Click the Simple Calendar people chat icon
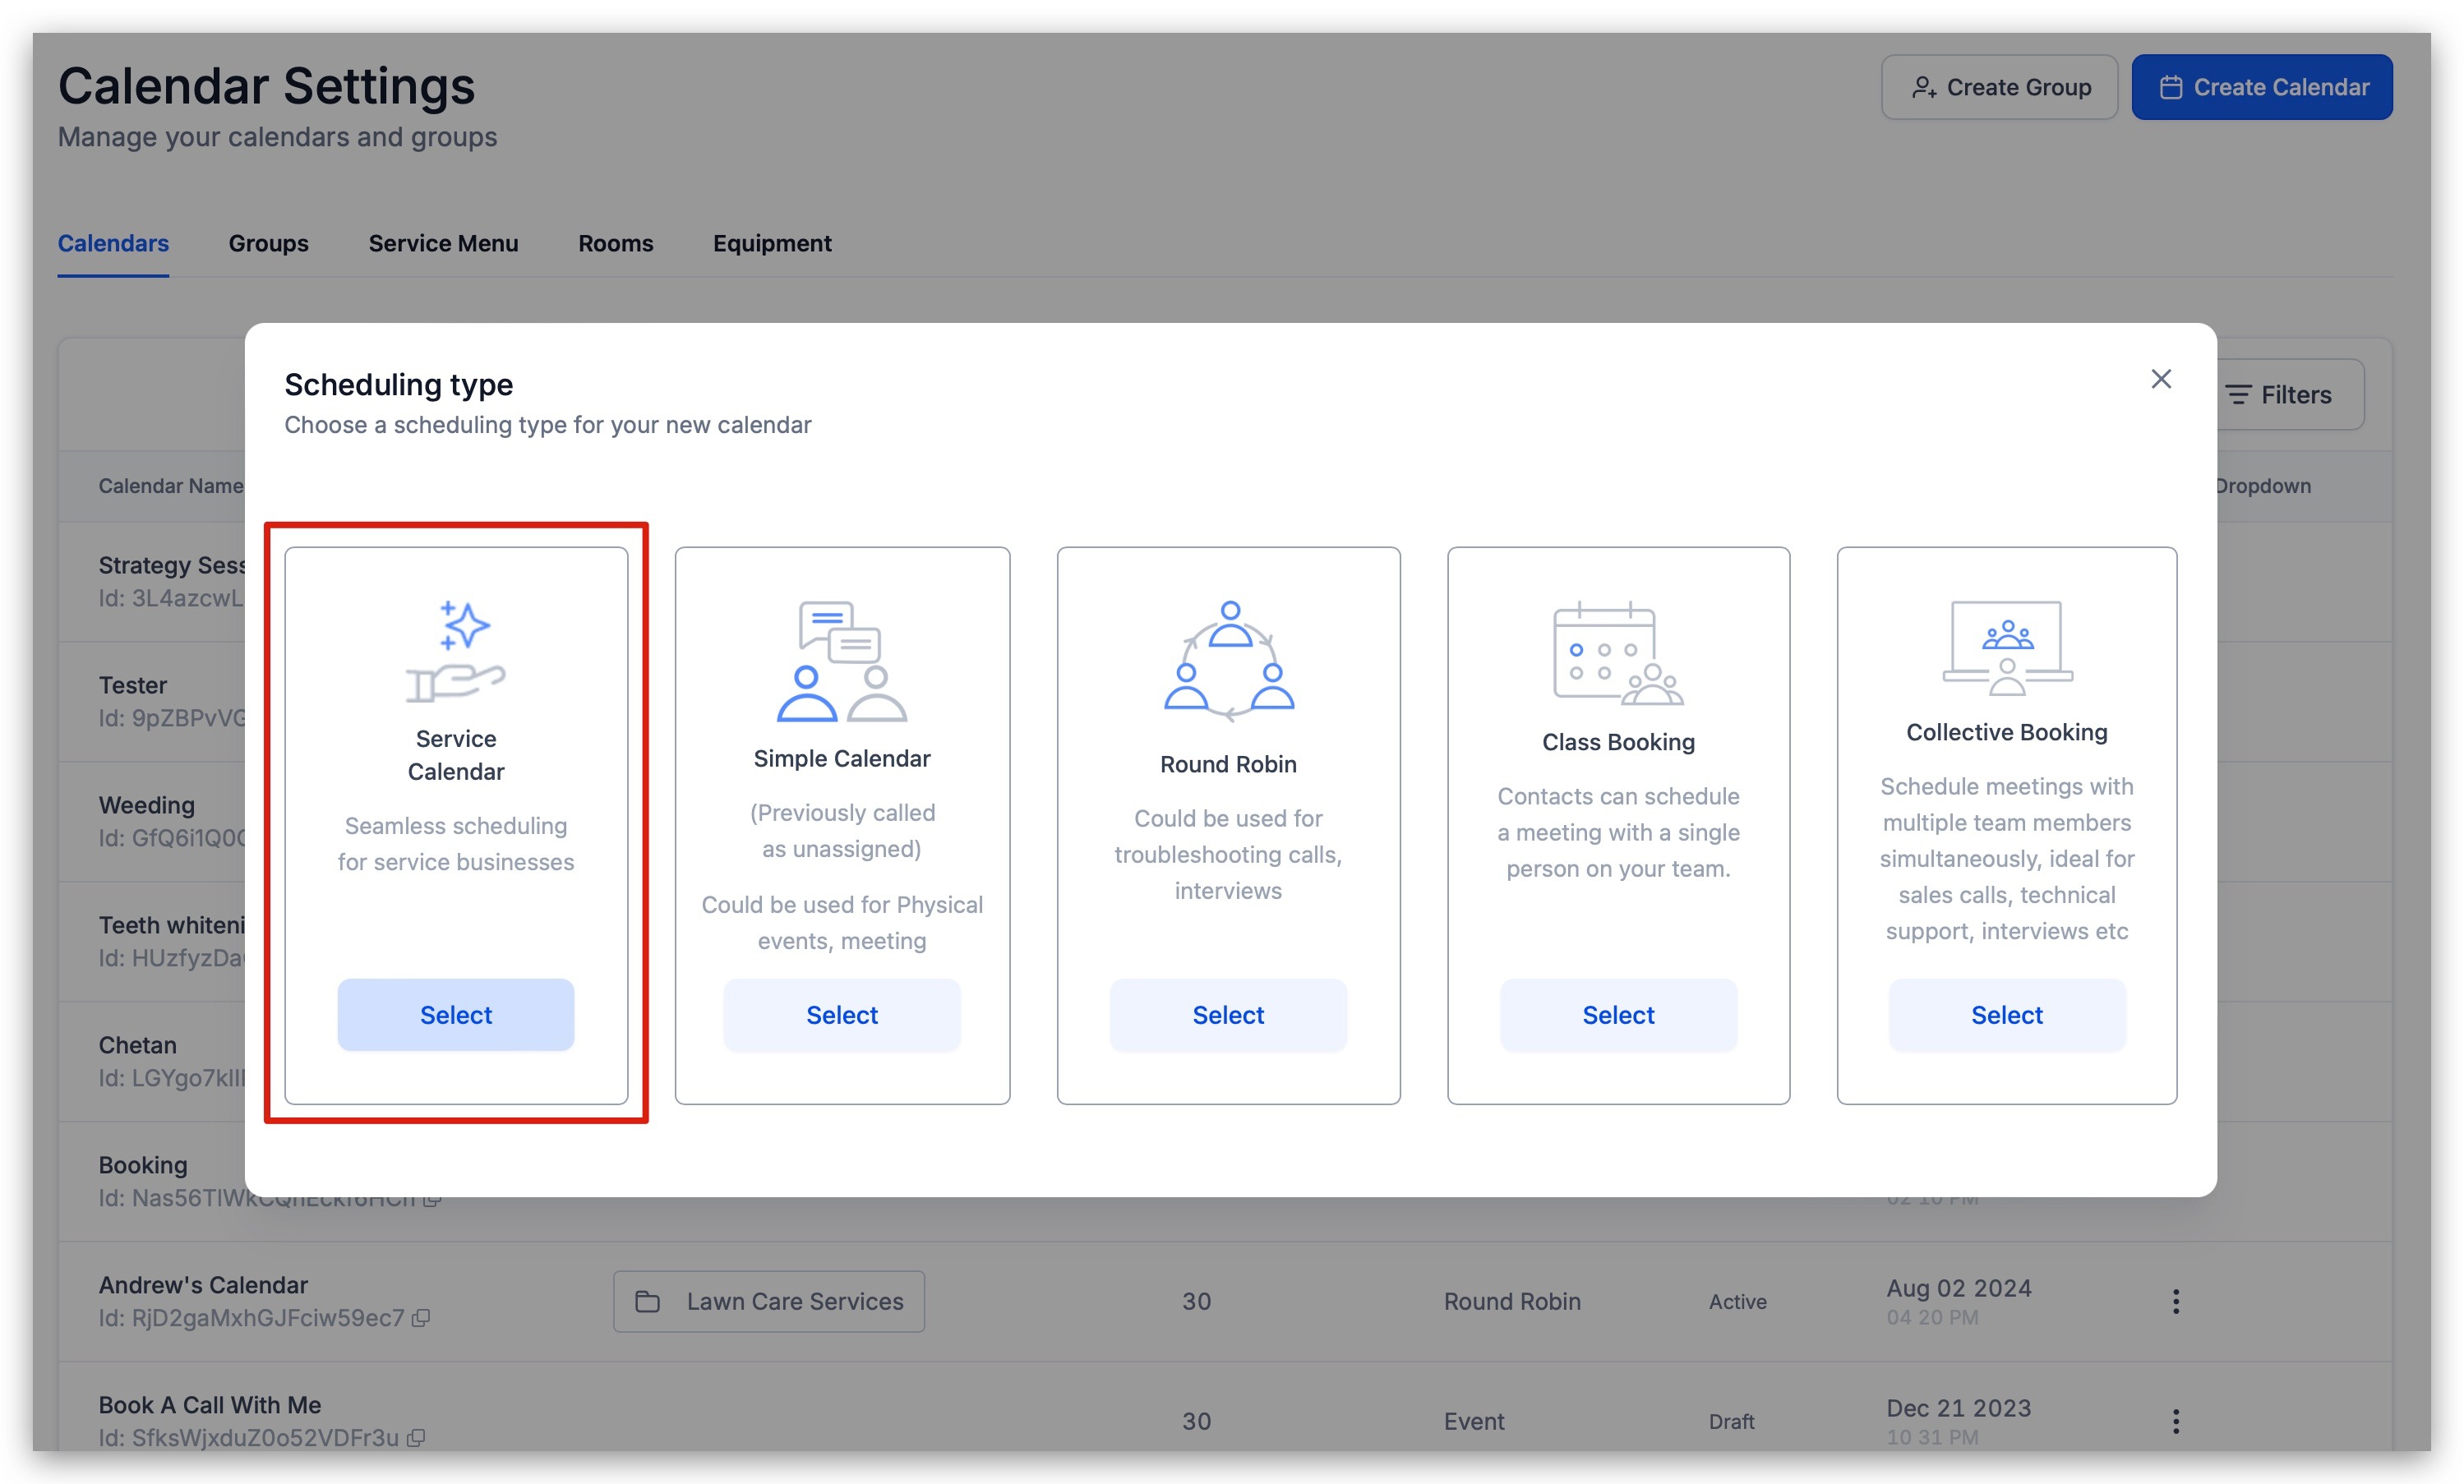Screen dimensions: 2464x1484 click(842, 661)
